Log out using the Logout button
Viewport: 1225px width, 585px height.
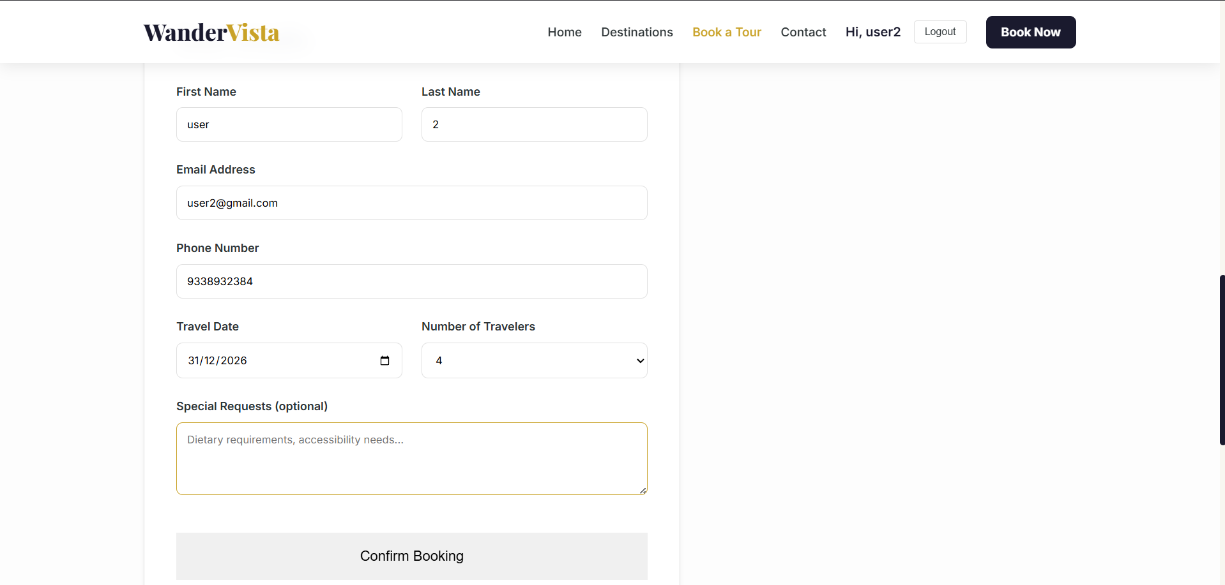[940, 32]
